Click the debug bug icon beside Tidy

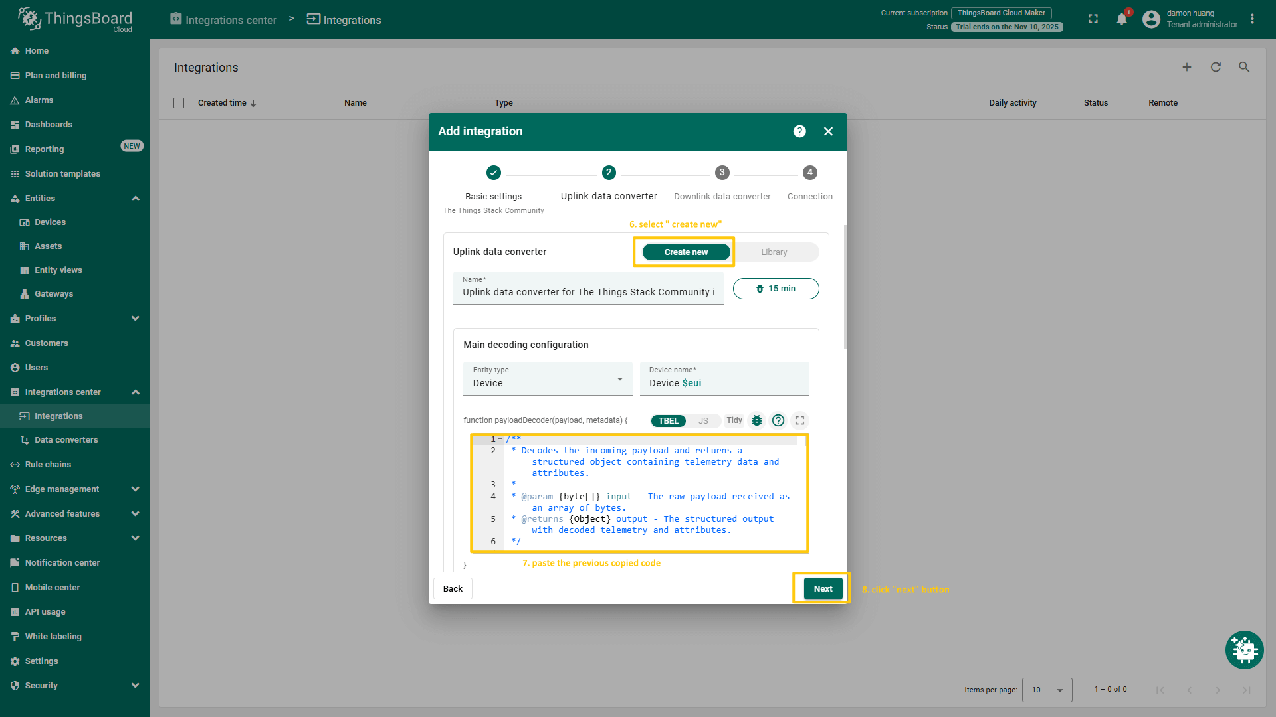click(756, 420)
